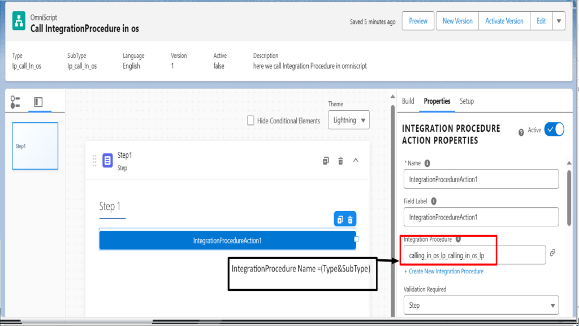Image resolution: width=579 pixels, height=326 pixels.
Task: Select the blue IntegrationProcedureAction1 element on canvas
Action: 227,240
